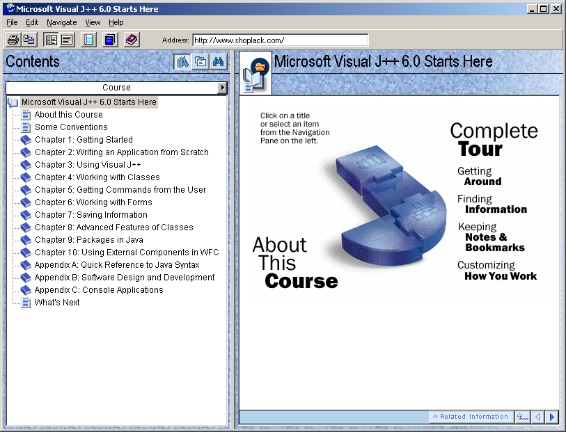Open the Help menu
Screen dimensions: 566x432
(x=116, y=22)
